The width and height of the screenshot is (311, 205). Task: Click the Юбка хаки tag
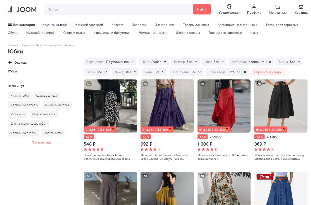(x=18, y=114)
